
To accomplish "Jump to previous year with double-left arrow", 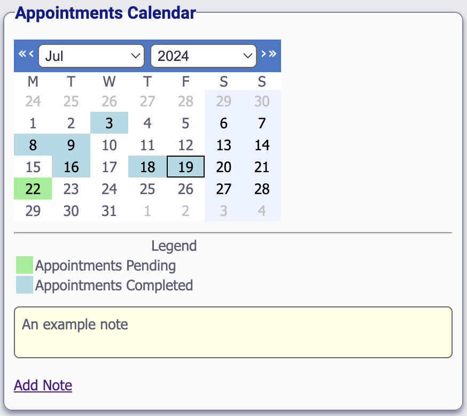I will (x=22, y=54).
